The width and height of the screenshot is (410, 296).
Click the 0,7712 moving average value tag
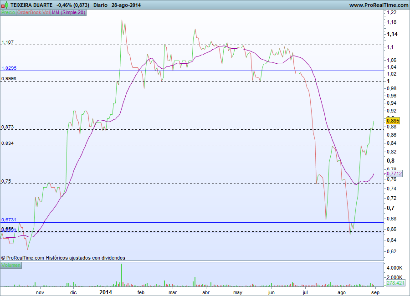[394, 174]
